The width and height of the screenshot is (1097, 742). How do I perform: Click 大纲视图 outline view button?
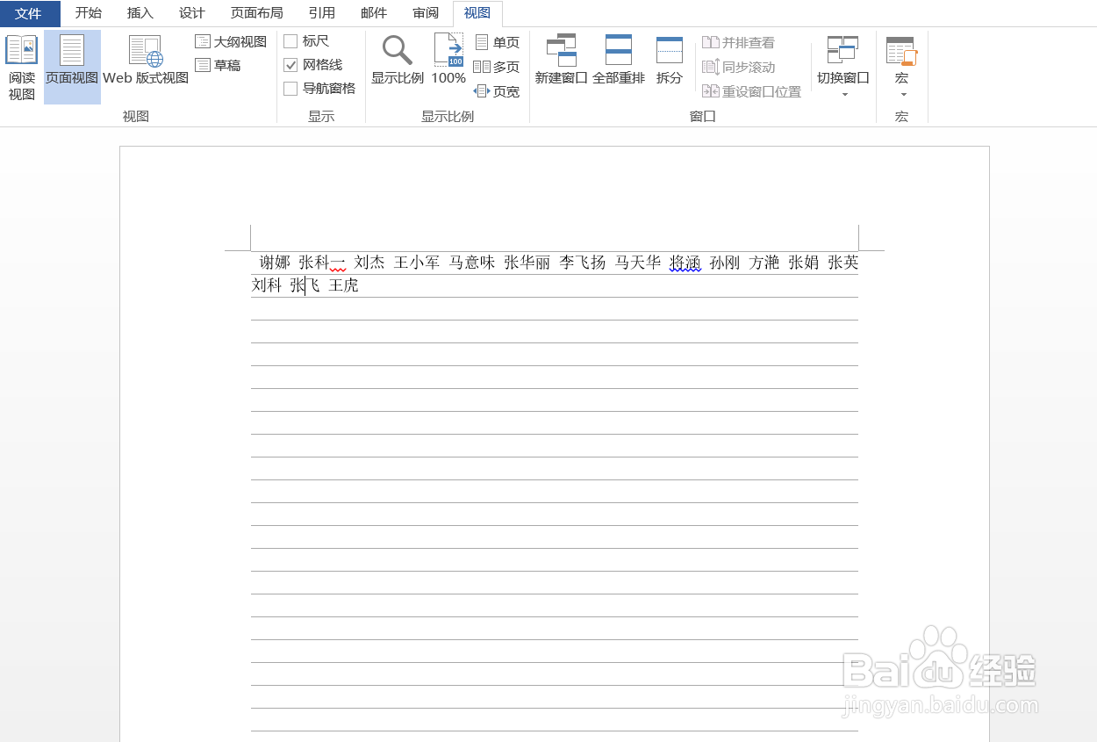coord(230,40)
